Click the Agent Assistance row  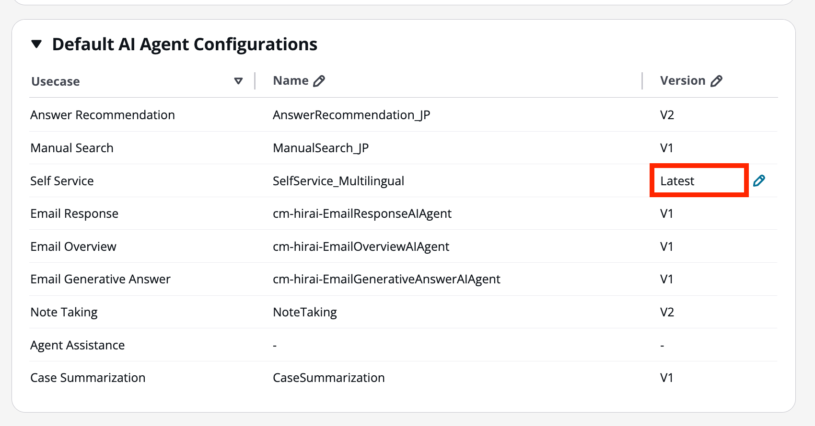point(77,345)
